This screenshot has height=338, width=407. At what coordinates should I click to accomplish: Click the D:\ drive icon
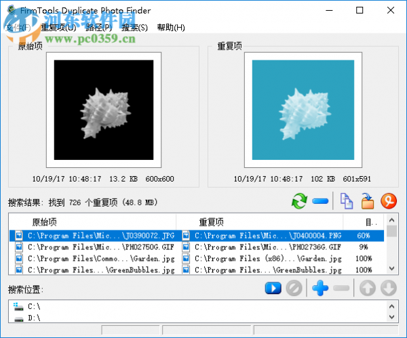click(19, 318)
